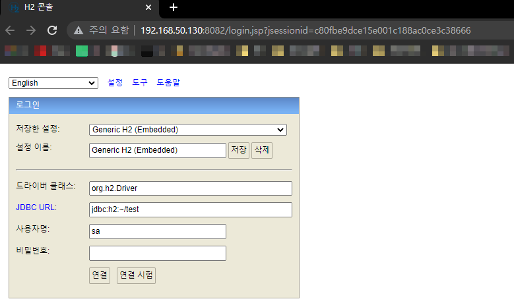Reload the page with refresh icon
The image size is (514, 303).
52,30
